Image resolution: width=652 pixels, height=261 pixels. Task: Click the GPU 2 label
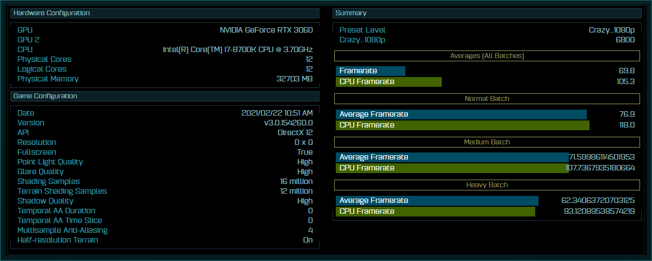pyautogui.click(x=28, y=40)
